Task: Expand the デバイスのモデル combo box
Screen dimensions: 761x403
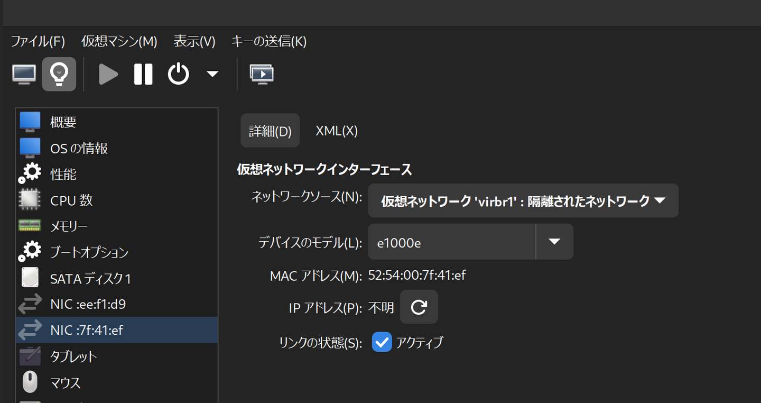Action: 554,241
